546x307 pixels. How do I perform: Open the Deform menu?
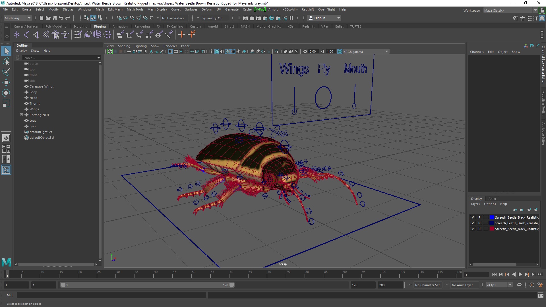[x=207, y=9]
